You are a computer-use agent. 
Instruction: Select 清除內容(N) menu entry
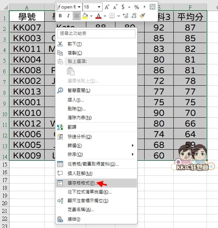point(96,117)
